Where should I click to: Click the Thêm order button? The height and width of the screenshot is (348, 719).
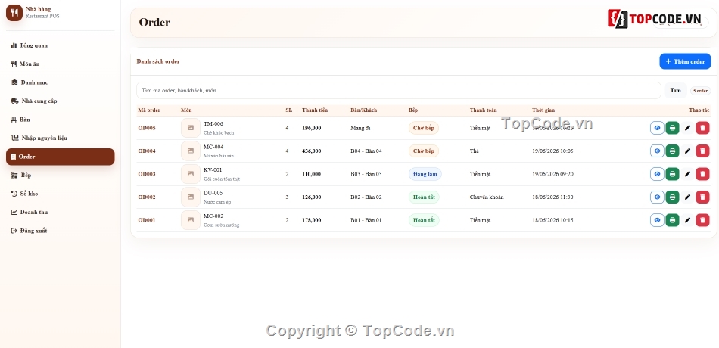click(x=685, y=61)
